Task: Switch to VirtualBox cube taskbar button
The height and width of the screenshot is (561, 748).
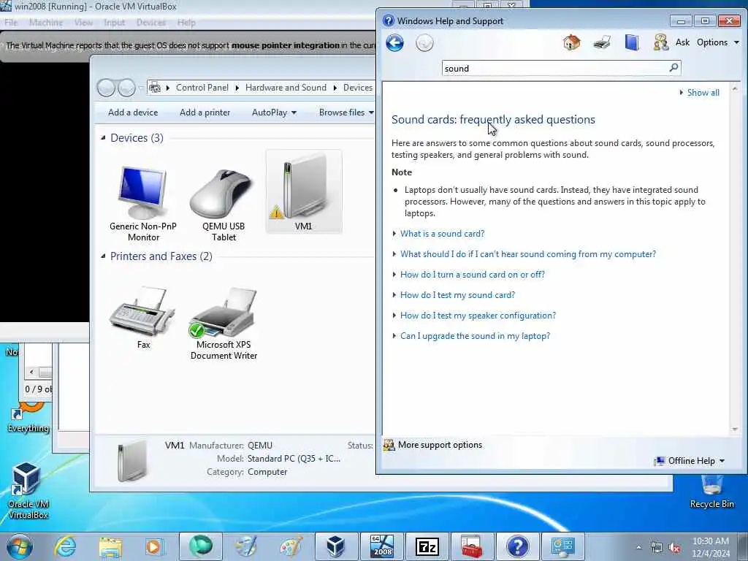Action: (335, 546)
